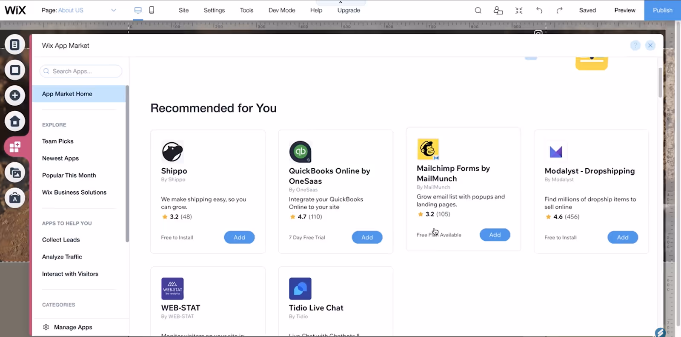Click the Modalyst app logo
Image resolution: width=681 pixels, height=337 pixels.
[x=555, y=152]
